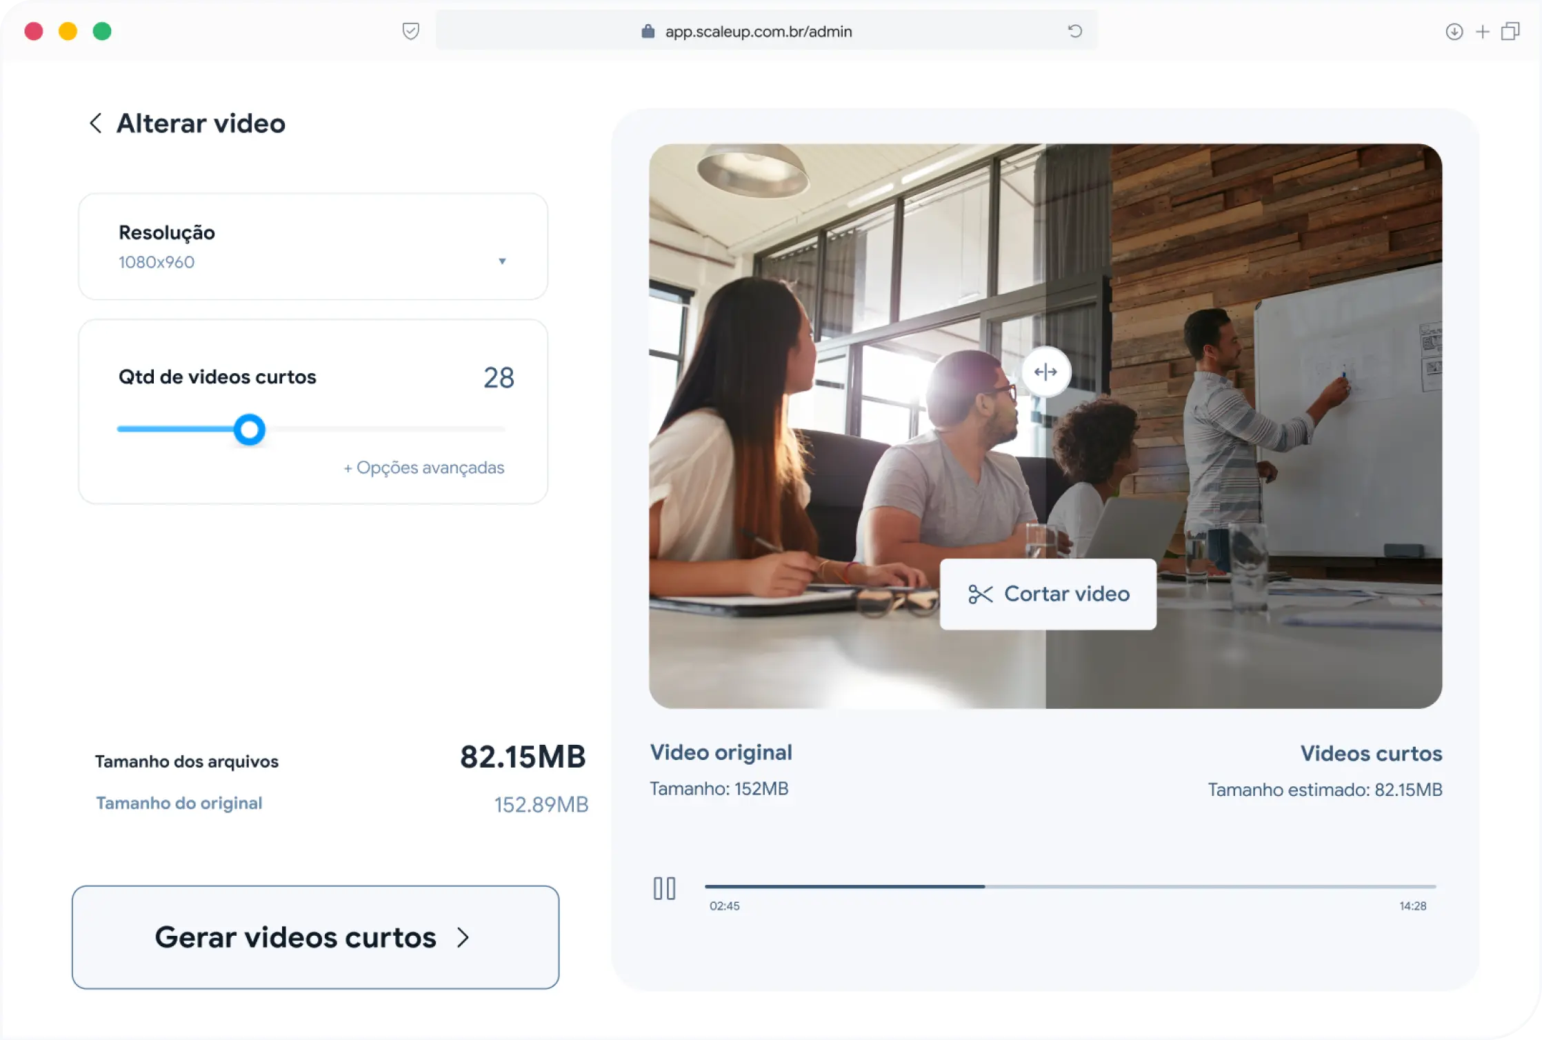The height and width of the screenshot is (1040, 1542).
Task: Click the privacy shield icon in browser toolbar
Action: (x=410, y=31)
